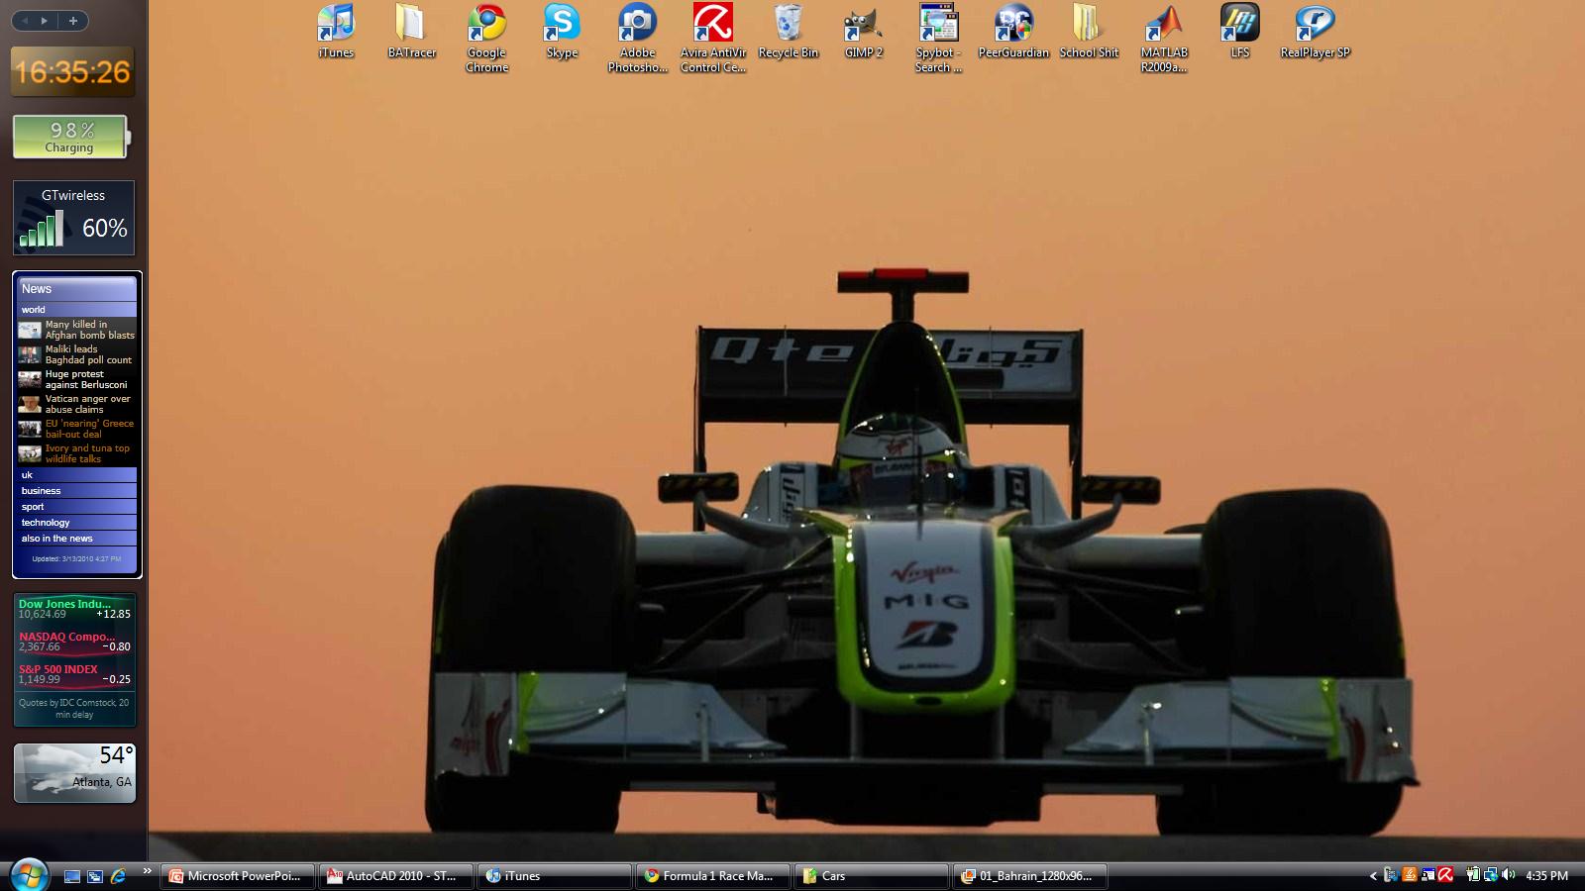Open S&P 500 INDEX quote
This screenshot has height=891, width=1585.
74,674
